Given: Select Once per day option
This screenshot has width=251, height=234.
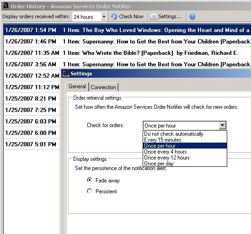Looking at the screenshot, I should pos(185,164).
